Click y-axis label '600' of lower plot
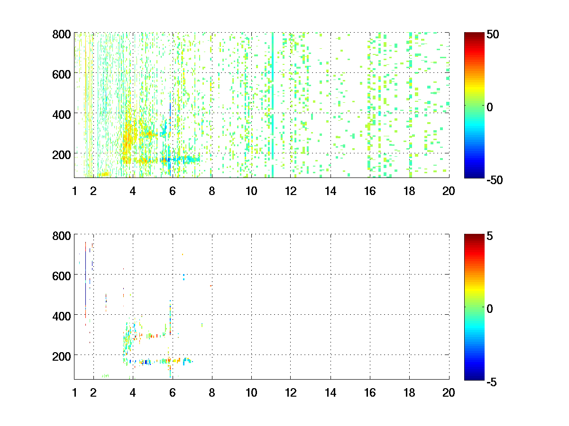Viewport: 569px width, 426px height. [62, 275]
